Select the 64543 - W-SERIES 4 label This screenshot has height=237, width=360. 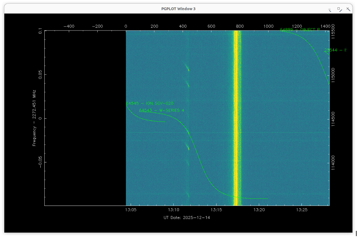[162, 110]
